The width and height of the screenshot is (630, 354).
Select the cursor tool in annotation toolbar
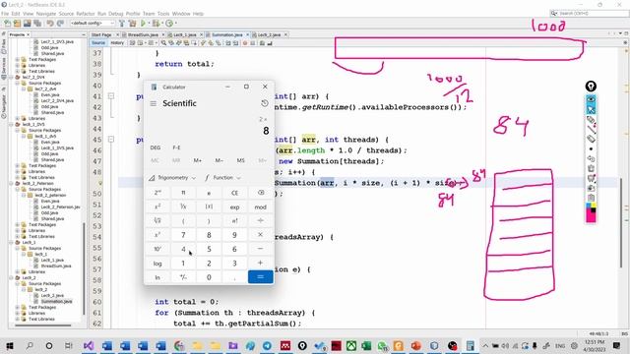pyautogui.click(x=591, y=109)
